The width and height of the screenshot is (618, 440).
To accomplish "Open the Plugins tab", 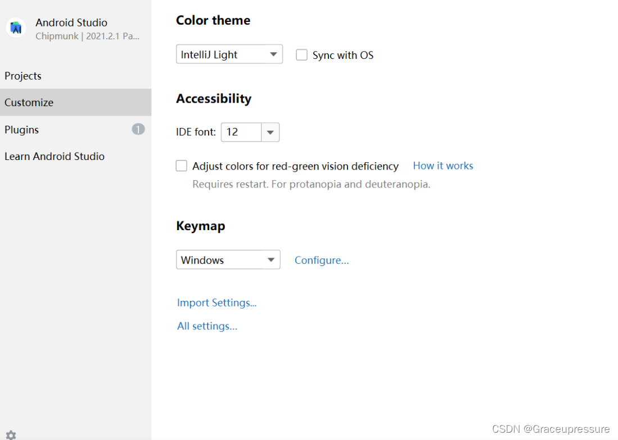I will point(76,130).
